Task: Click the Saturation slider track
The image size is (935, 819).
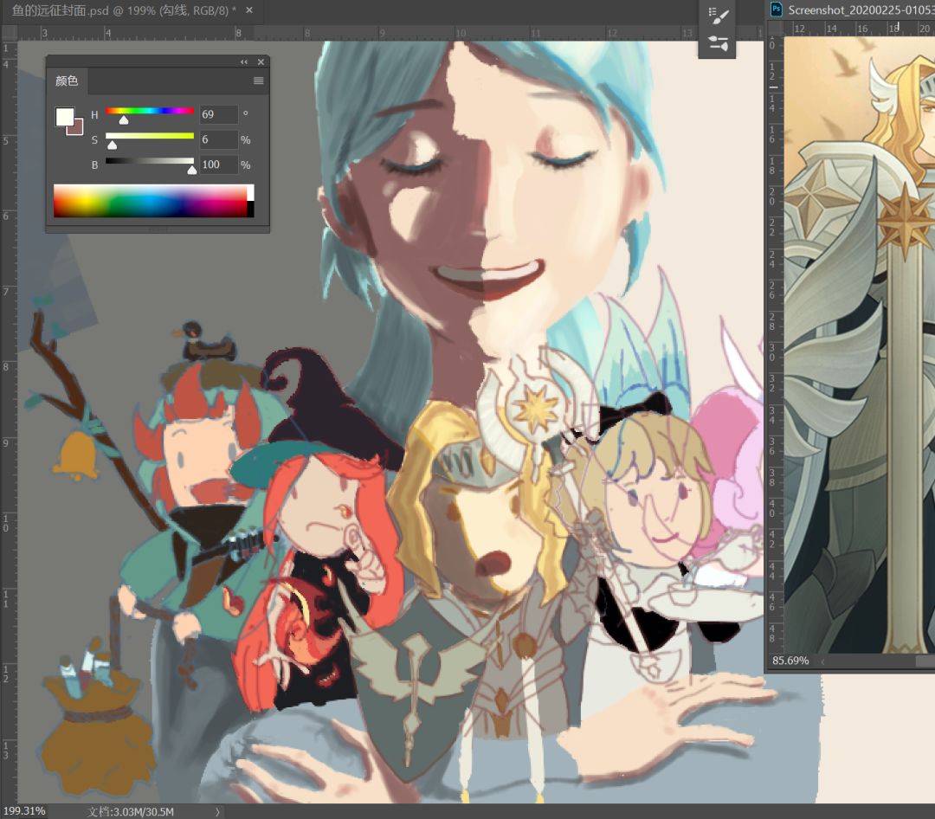Action: pos(150,136)
